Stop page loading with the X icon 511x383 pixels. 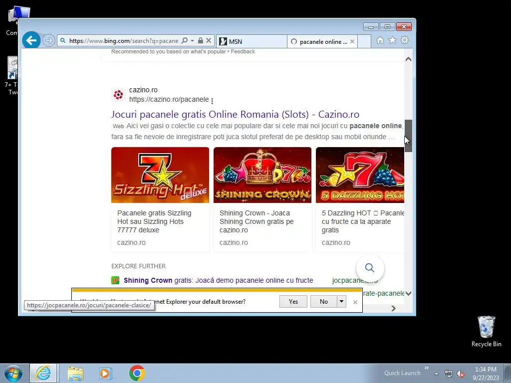click(x=209, y=41)
